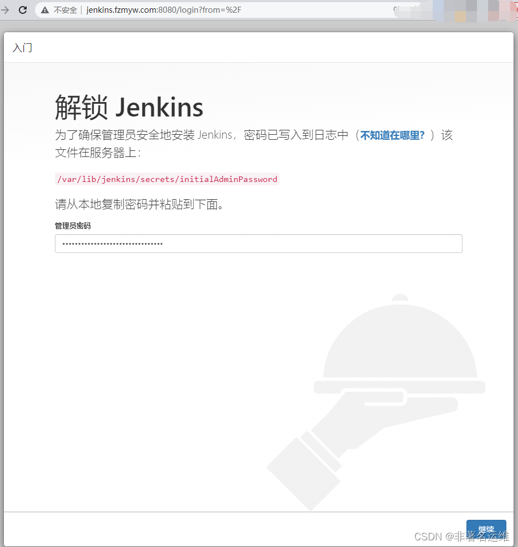Click the 请从本地复制密码并粘贴到下面 instruction text
This screenshot has width=518, height=547.
click(139, 204)
